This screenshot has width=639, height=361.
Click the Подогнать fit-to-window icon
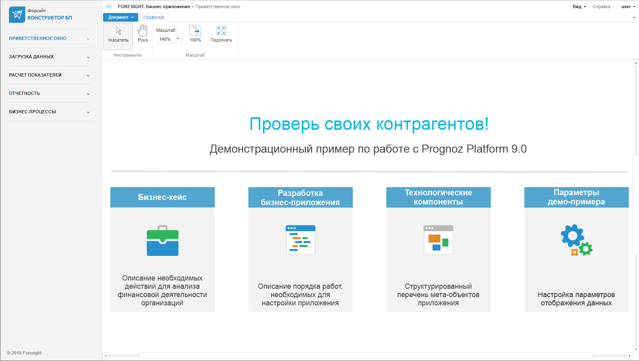click(x=221, y=33)
